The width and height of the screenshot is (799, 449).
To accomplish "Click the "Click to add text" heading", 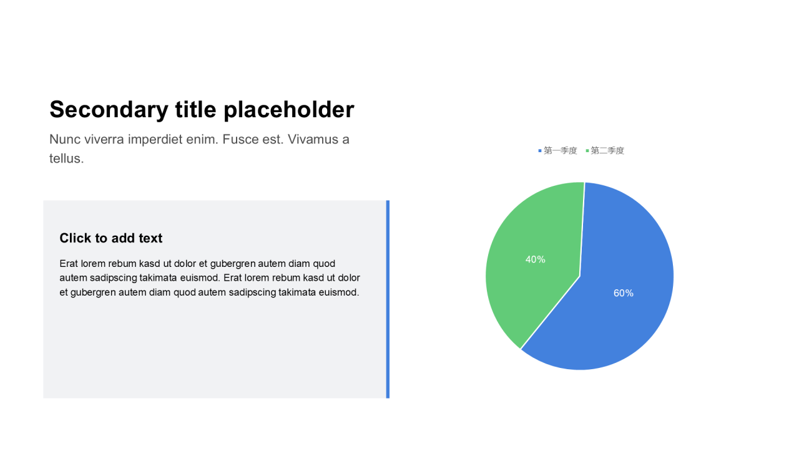I will pyautogui.click(x=110, y=238).
